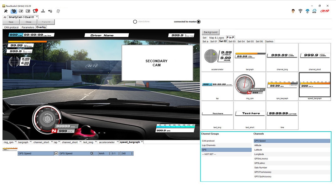
Task: Click the Transmit button
Action: [46, 22]
